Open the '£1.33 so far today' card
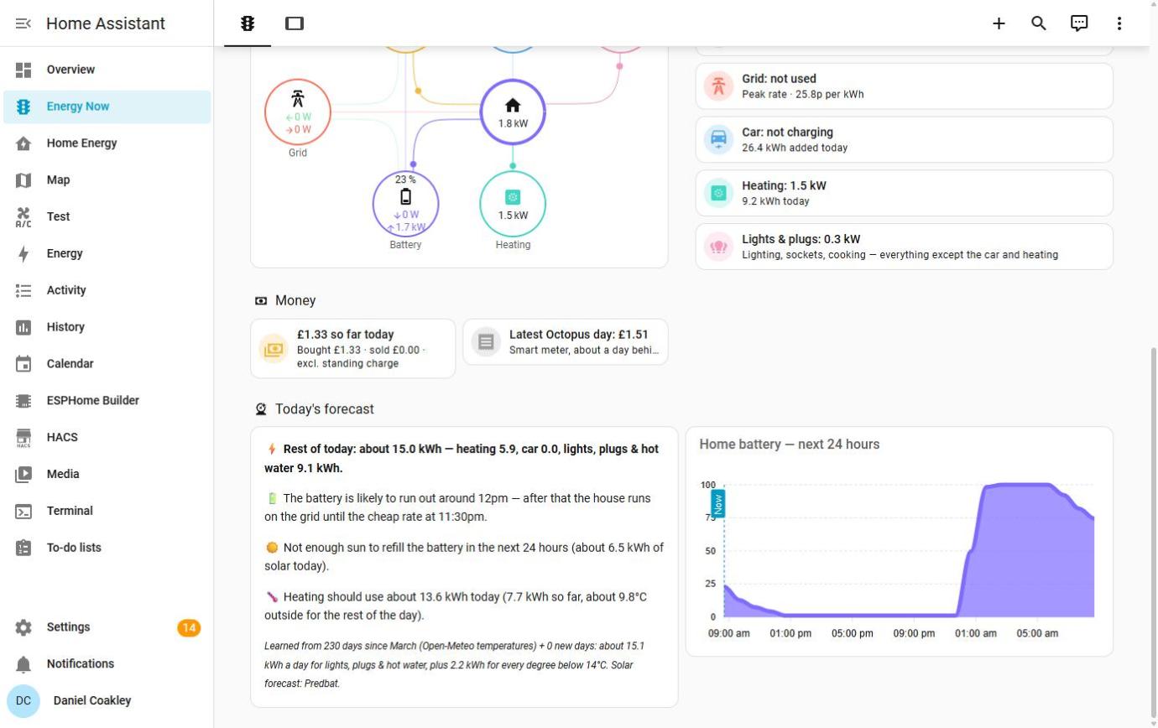 (353, 349)
